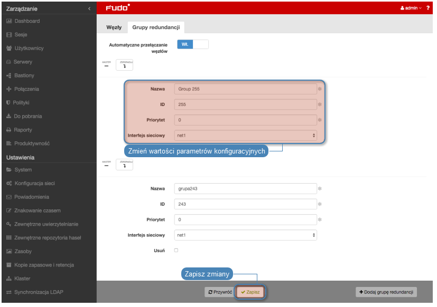Image resolution: width=437 pixels, height=307 pixels.
Task: Open Serwery from the sidebar
Action: pyautogui.click(x=23, y=62)
